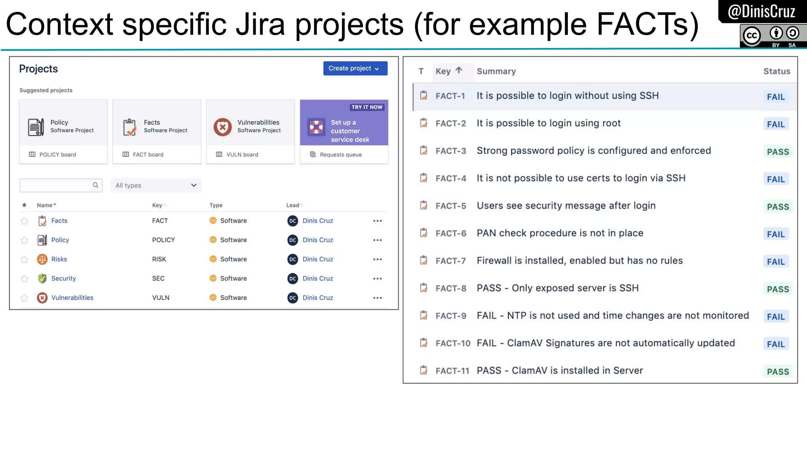Viewport: 807px width, 454px height.
Task: Open the Risks project link
Action: pos(59,259)
